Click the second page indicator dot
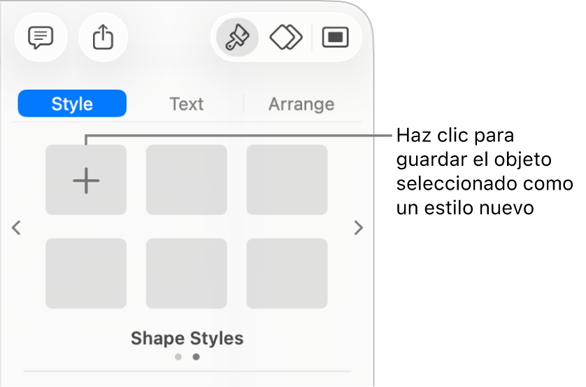586x387 pixels. [196, 357]
